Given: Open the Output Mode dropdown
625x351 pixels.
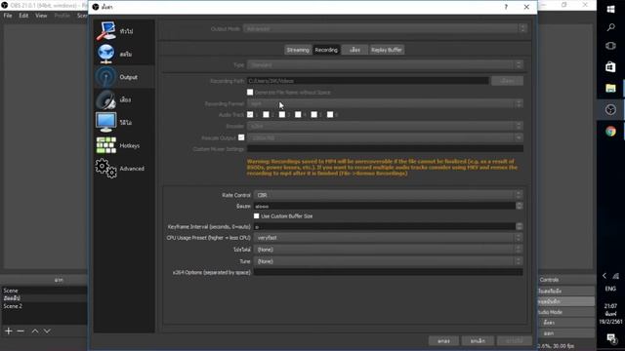Looking at the screenshot, I should coord(385,28).
